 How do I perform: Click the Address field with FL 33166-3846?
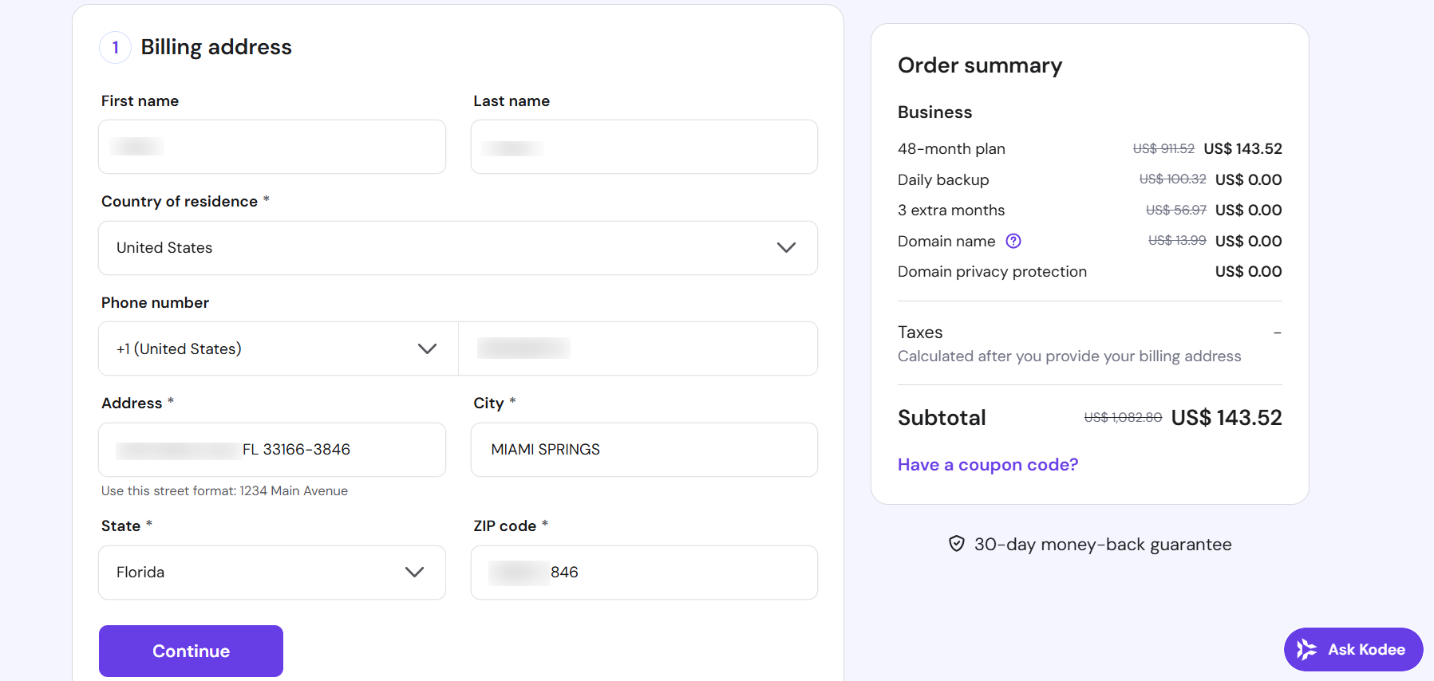pyautogui.click(x=272, y=450)
